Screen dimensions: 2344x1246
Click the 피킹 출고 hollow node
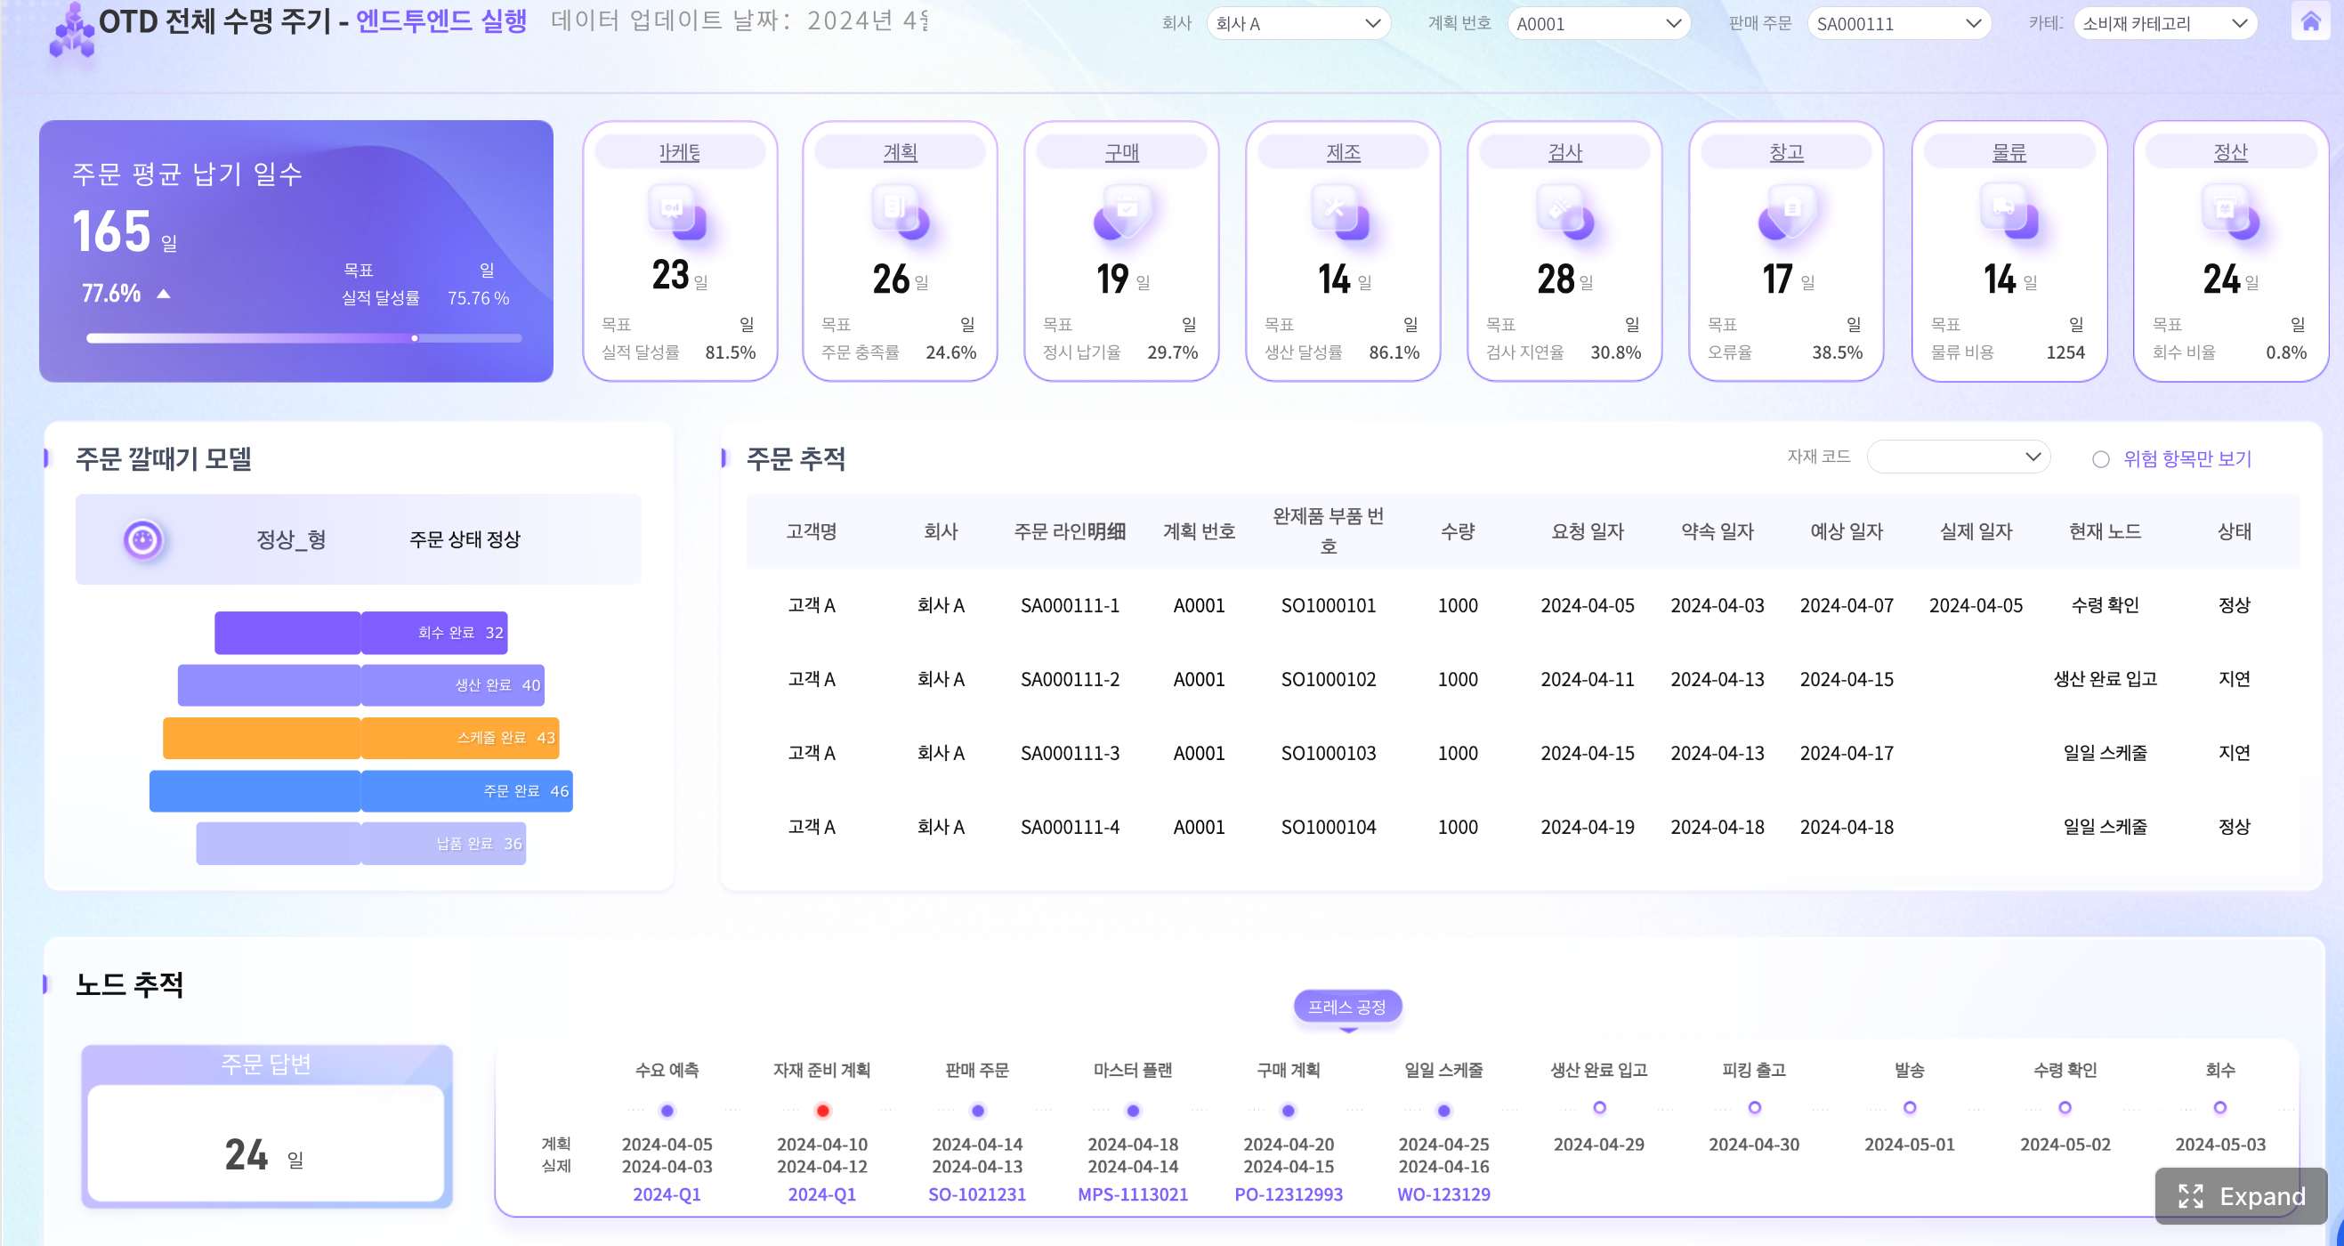click(x=1754, y=1108)
